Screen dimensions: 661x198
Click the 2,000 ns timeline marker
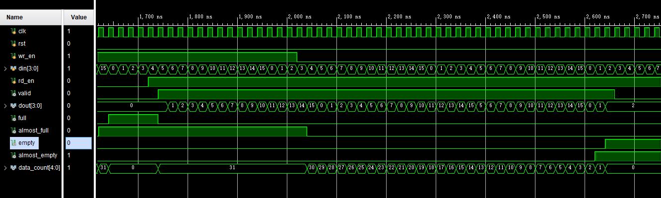tap(300, 16)
